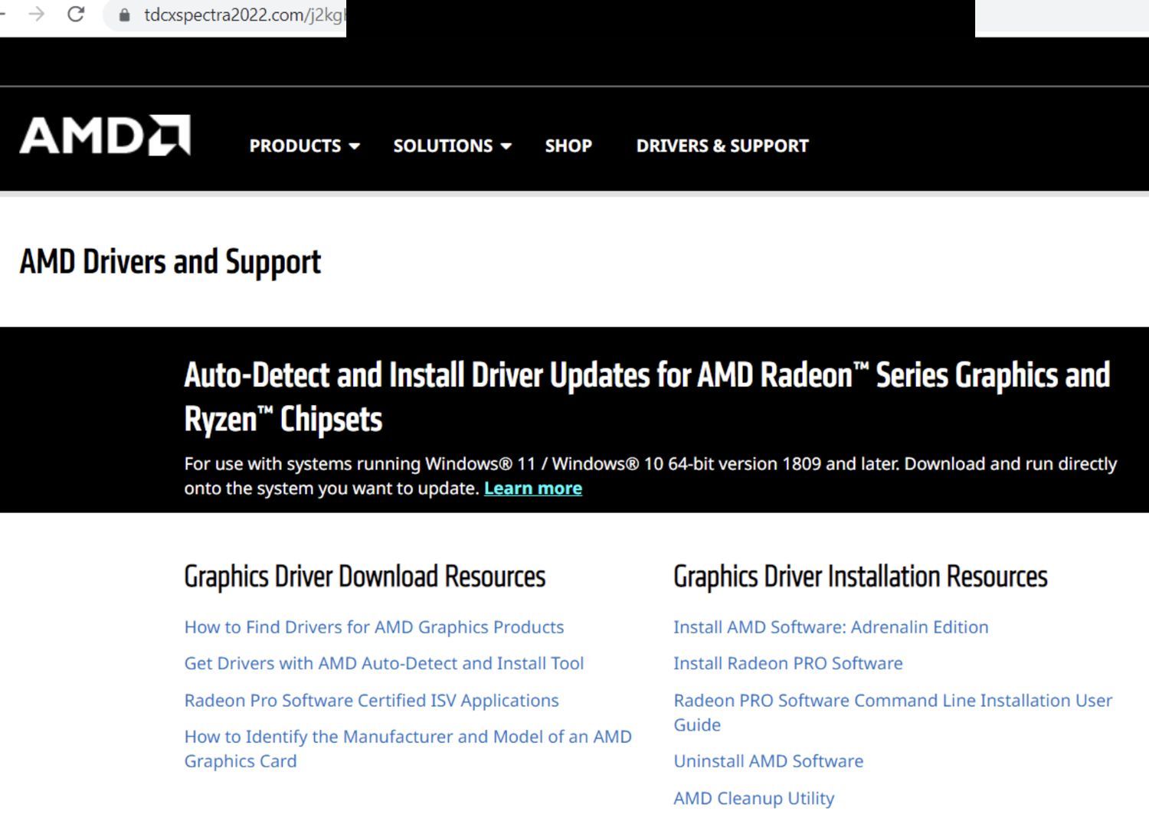
Task: Open Install Radeon PRO Software link
Action: pos(788,663)
